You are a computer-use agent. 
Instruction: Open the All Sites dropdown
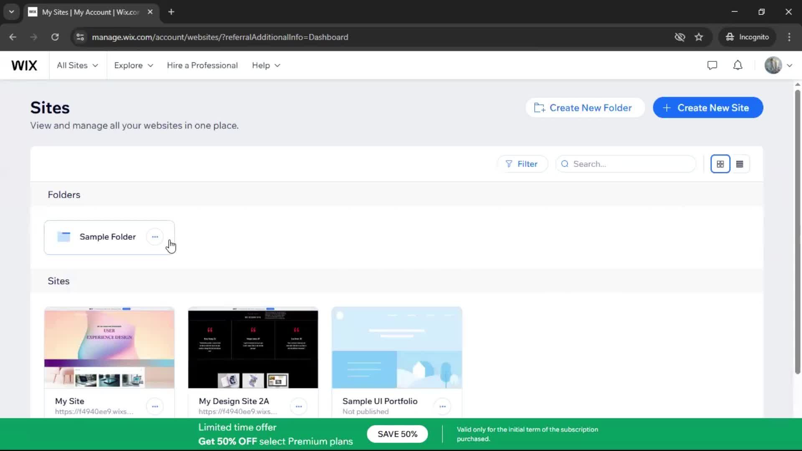77,66
